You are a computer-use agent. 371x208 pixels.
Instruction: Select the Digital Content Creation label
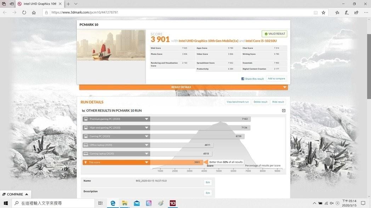pyautogui.click(x=254, y=69)
